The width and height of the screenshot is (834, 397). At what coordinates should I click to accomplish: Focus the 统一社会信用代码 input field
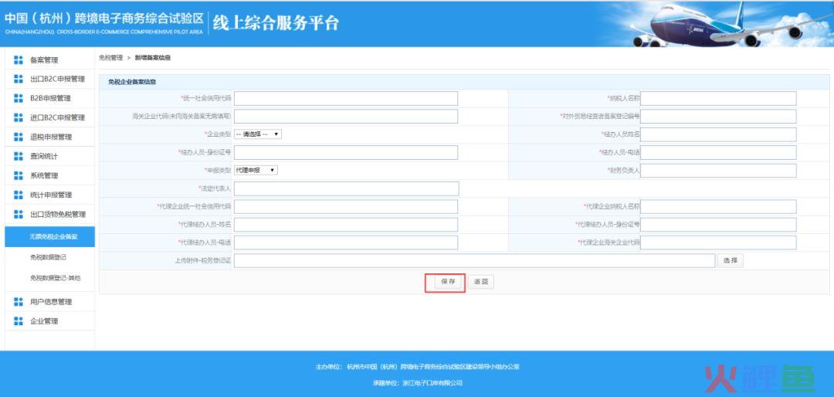[346, 98]
